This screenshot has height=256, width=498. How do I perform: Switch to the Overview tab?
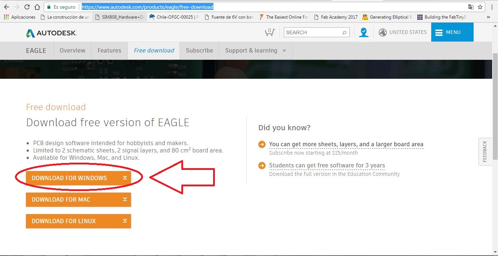[72, 51]
